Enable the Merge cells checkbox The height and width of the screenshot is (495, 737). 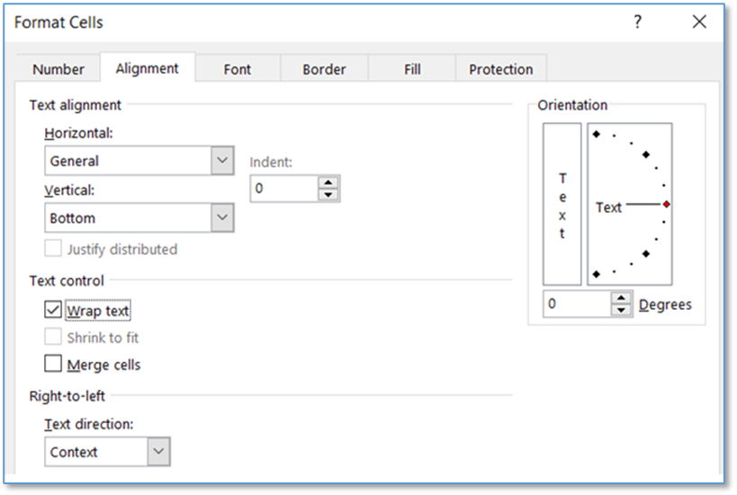tap(53, 365)
